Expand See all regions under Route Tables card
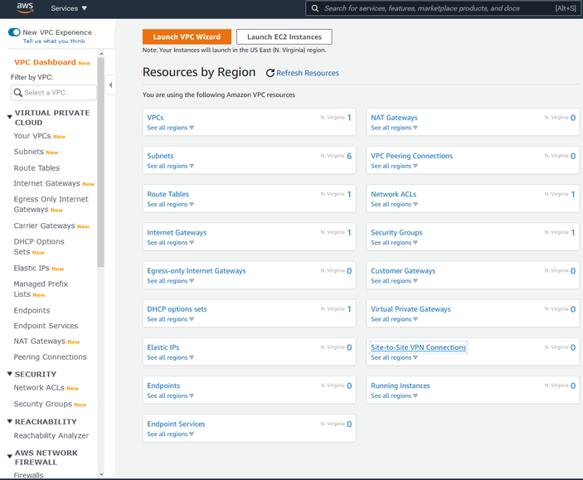 170,204
